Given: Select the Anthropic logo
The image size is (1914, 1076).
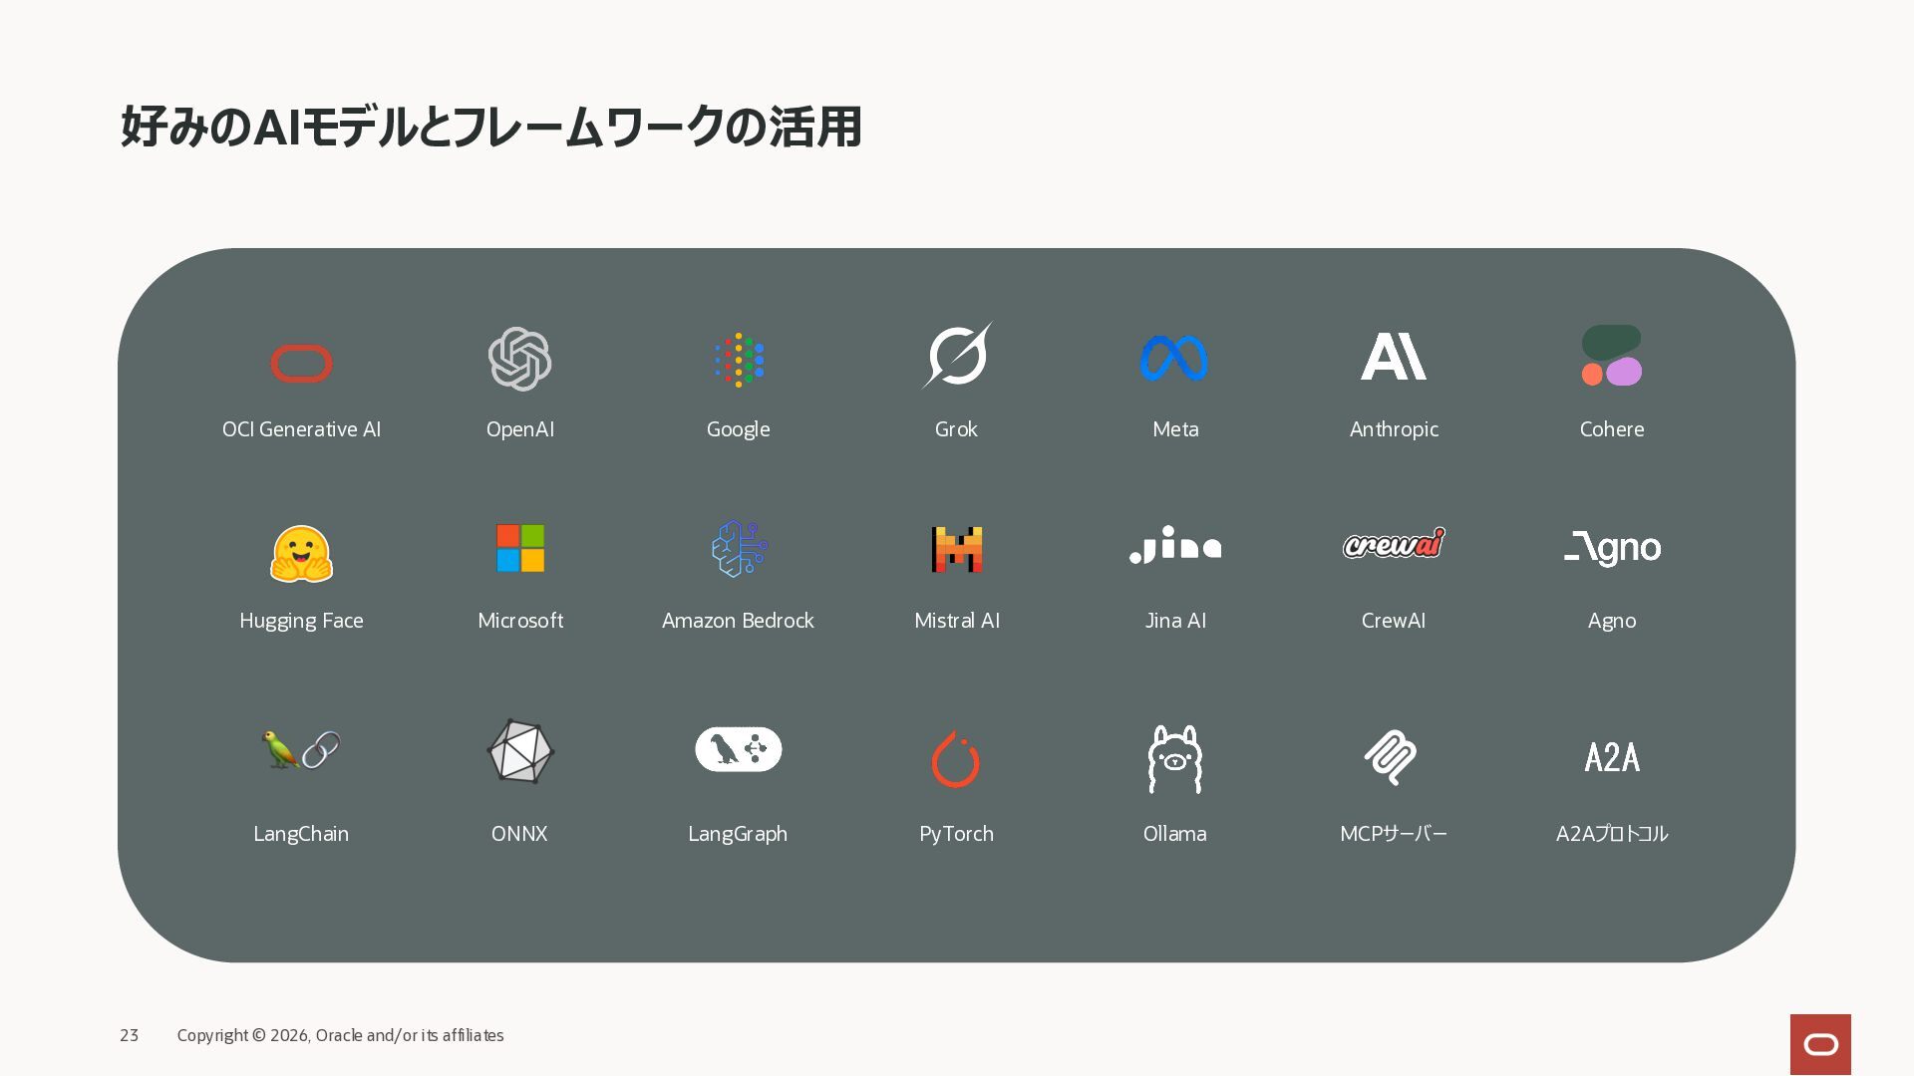Looking at the screenshot, I should (1394, 357).
